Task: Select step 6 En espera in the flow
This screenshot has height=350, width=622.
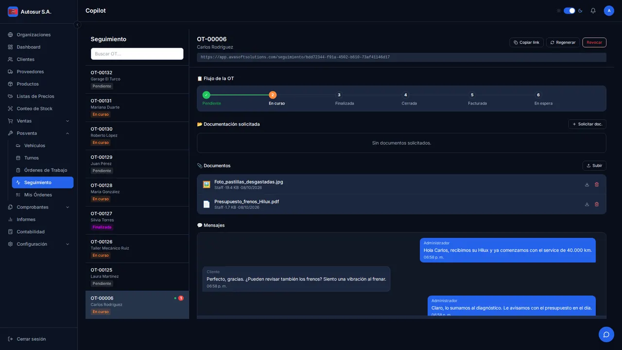Action: click(538, 95)
